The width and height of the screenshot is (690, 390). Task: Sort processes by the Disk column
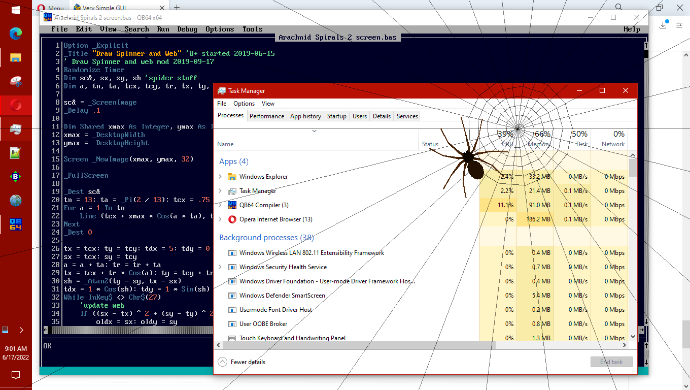tap(573, 139)
